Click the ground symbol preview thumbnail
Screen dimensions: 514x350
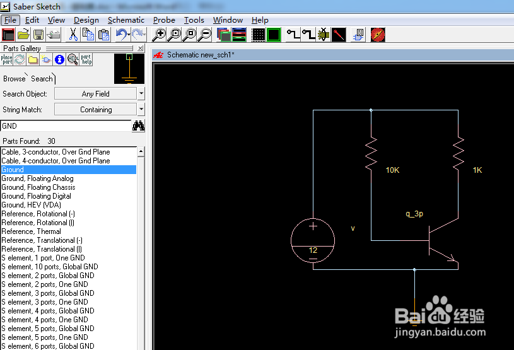pyautogui.click(x=129, y=69)
